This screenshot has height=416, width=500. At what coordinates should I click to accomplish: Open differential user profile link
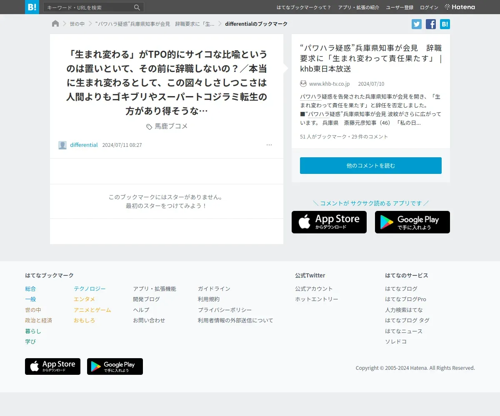tap(84, 145)
